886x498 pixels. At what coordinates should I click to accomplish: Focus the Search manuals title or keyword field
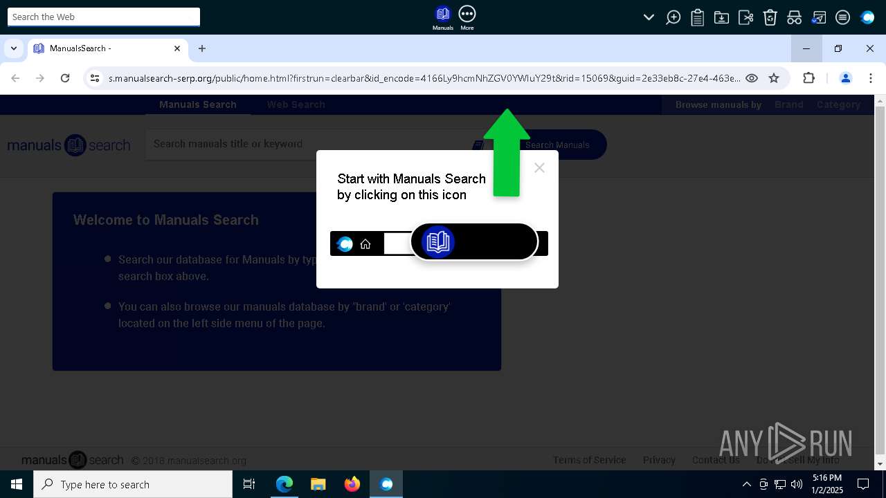coord(308,145)
